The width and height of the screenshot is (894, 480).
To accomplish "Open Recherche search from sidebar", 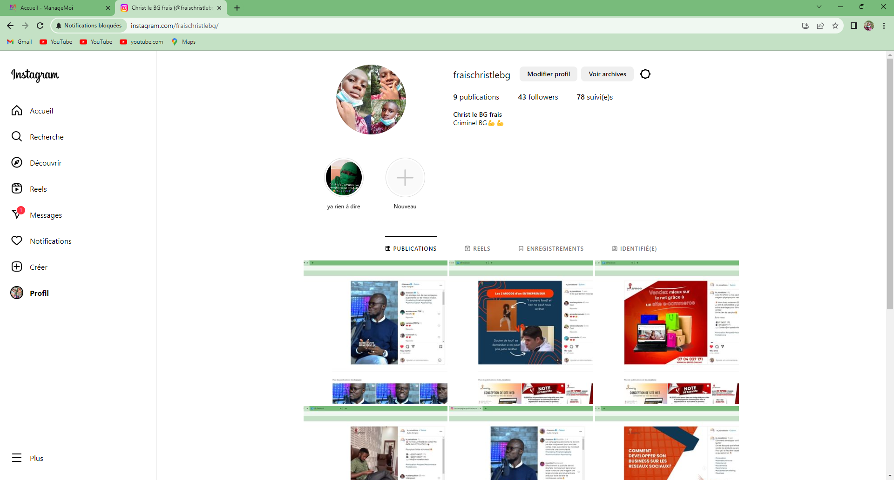I will (x=17, y=137).
